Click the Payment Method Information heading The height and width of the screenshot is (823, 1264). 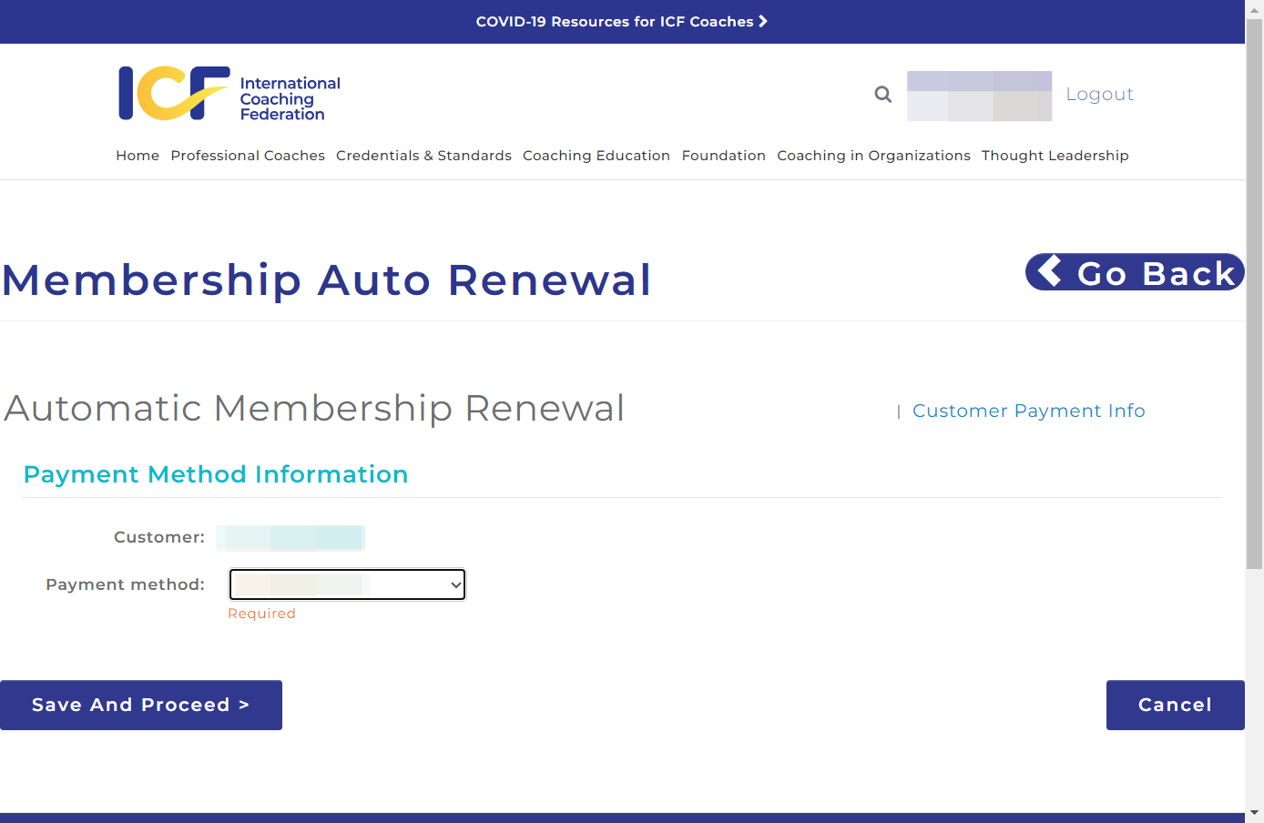(x=216, y=474)
